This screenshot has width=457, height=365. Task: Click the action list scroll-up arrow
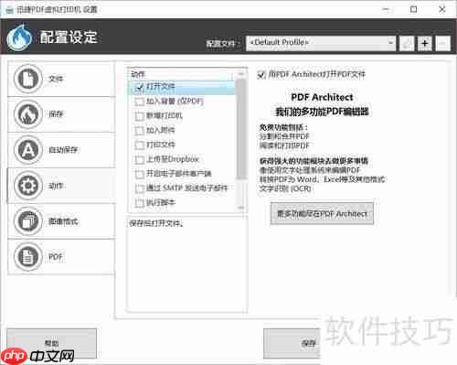point(241,74)
